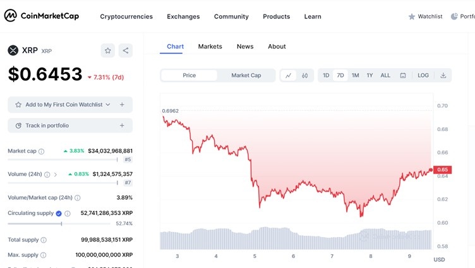Switch chart to Market Cap
Image resolution: width=475 pixels, height=268 pixels.
point(246,76)
